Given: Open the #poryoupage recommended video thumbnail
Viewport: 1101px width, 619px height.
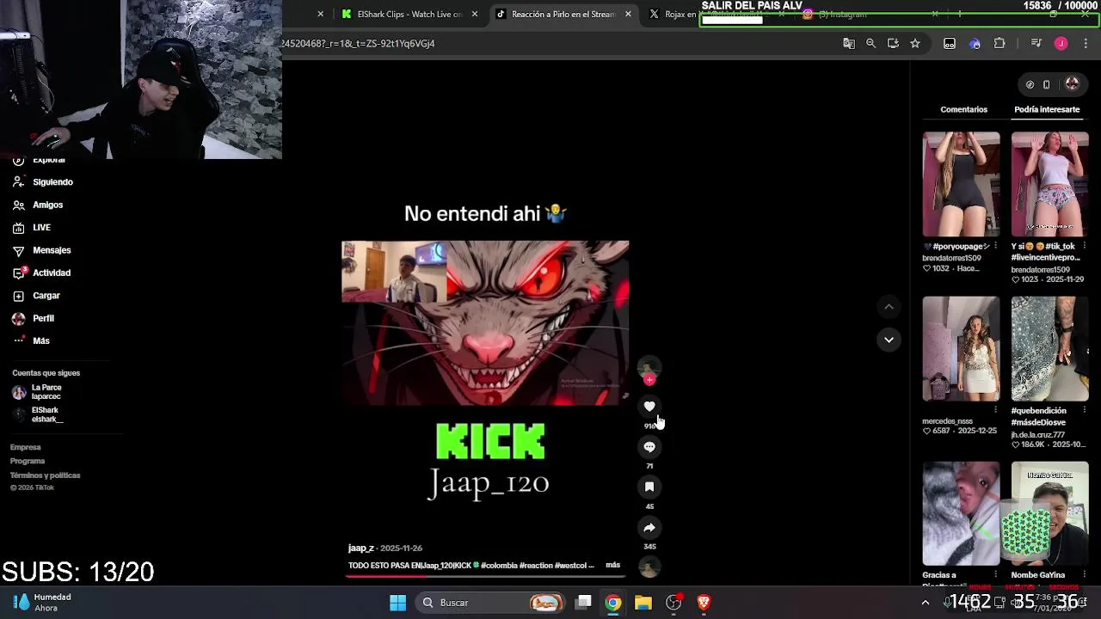Looking at the screenshot, I should coord(961,184).
